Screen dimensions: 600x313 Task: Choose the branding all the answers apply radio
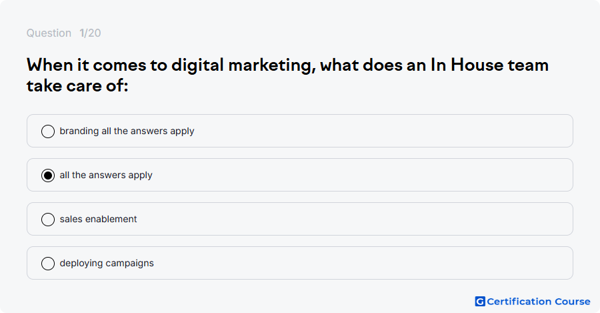(48, 131)
